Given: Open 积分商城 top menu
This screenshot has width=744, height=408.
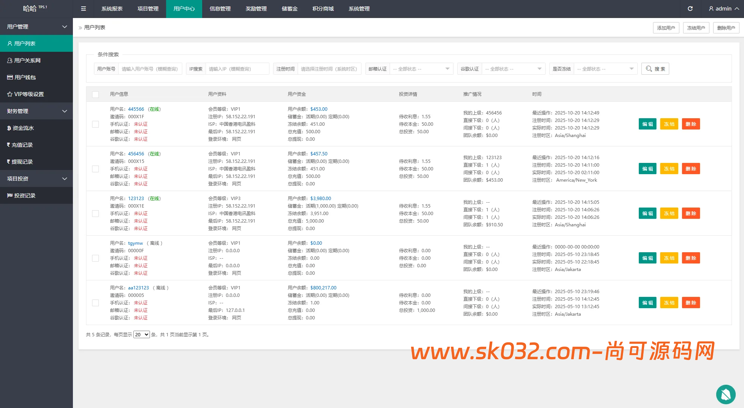Looking at the screenshot, I should (x=323, y=9).
